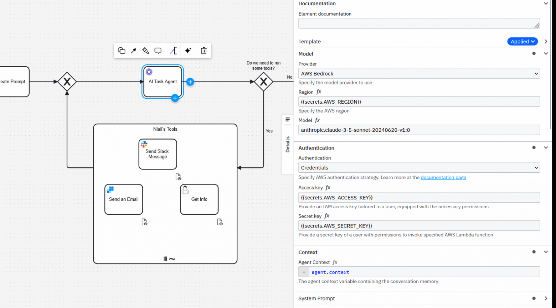Open the vertical Details tab on the canvas edge
Viewport: 556px width, 308px height.
coord(288,144)
